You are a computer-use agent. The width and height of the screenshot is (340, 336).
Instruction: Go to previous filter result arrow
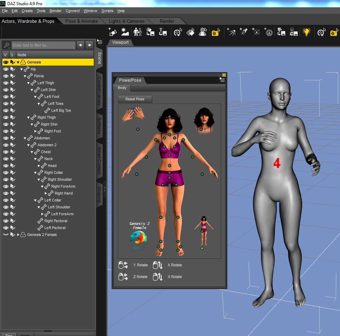81,45
